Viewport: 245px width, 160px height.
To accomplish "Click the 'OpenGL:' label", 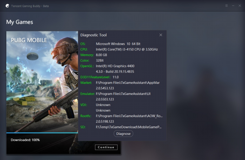I will tap(87, 66).
